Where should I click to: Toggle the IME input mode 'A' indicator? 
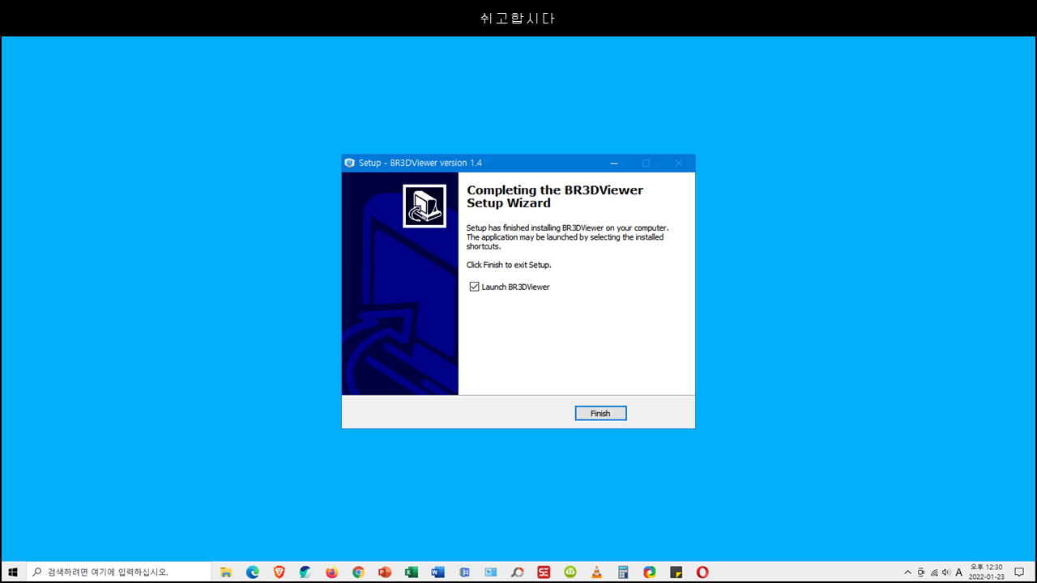(959, 572)
